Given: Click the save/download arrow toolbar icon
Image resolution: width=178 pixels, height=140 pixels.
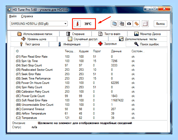Looking at the screenshot, I should (x=145, y=24).
